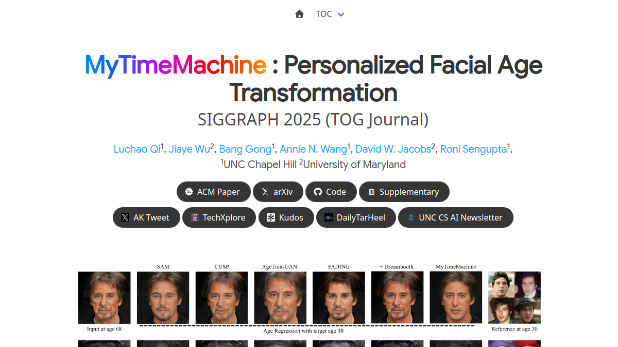This screenshot has width=618, height=347.
Task: Visit author Bang Gong's page
Action: [x=245, y=149]
